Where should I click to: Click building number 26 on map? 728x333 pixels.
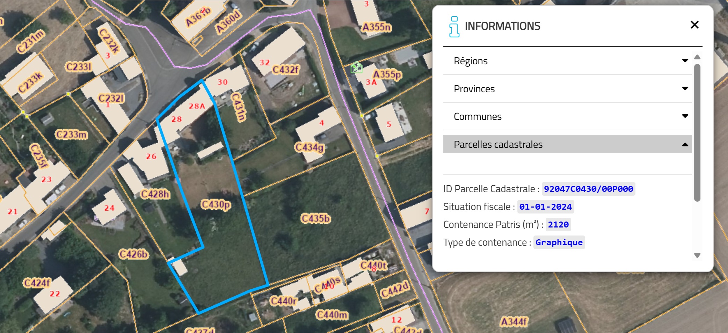point(151,156)
